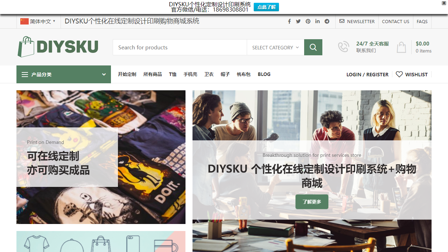
Task: Open the FAQS link
Action: coord(422,21)
